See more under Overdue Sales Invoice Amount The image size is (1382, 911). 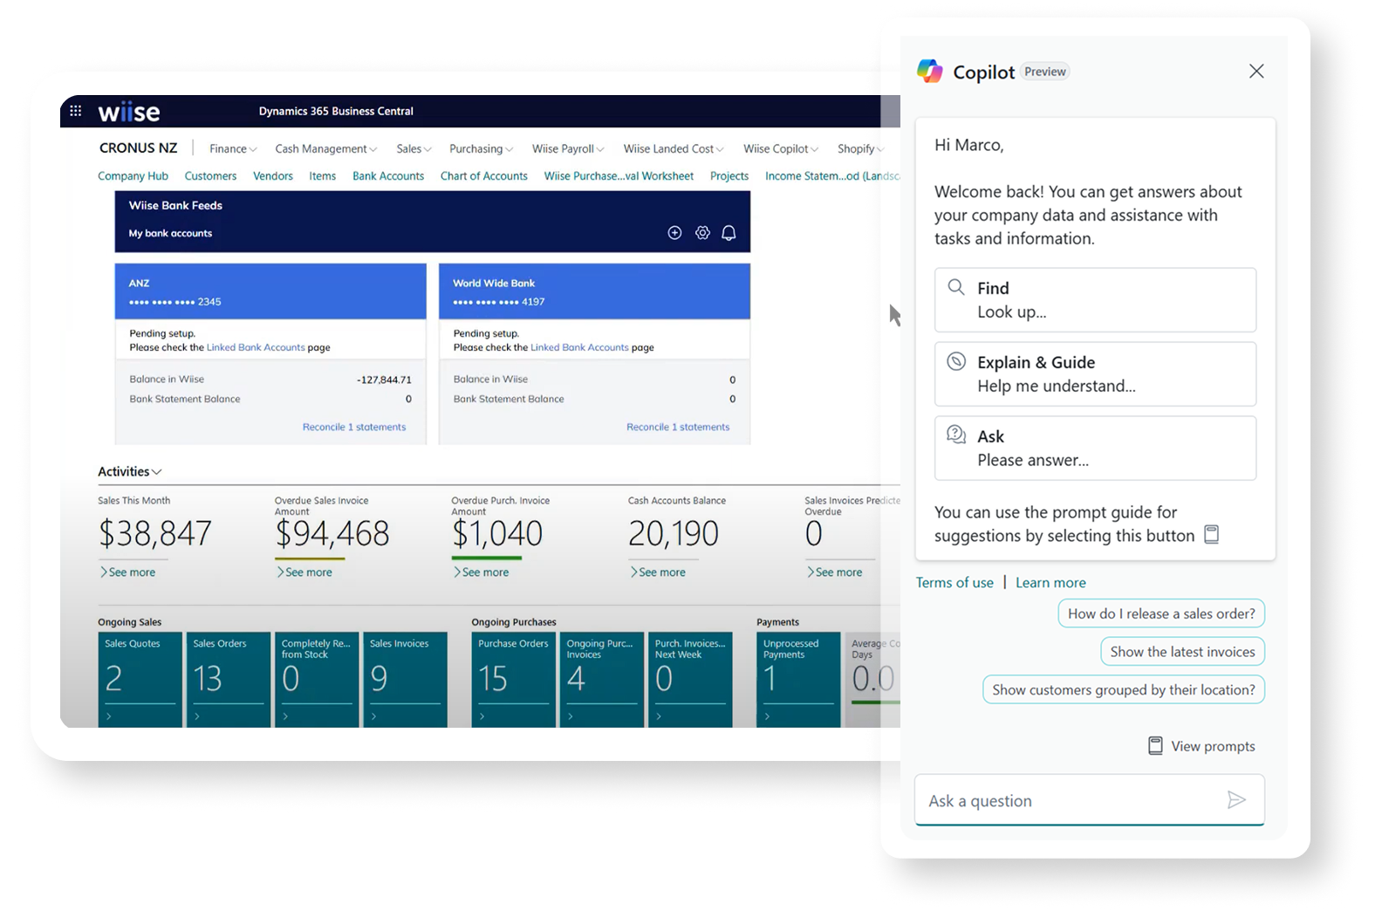(304, 572)
